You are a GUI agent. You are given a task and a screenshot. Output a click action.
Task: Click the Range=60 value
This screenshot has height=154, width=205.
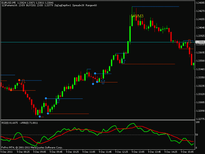click(91, 5)
